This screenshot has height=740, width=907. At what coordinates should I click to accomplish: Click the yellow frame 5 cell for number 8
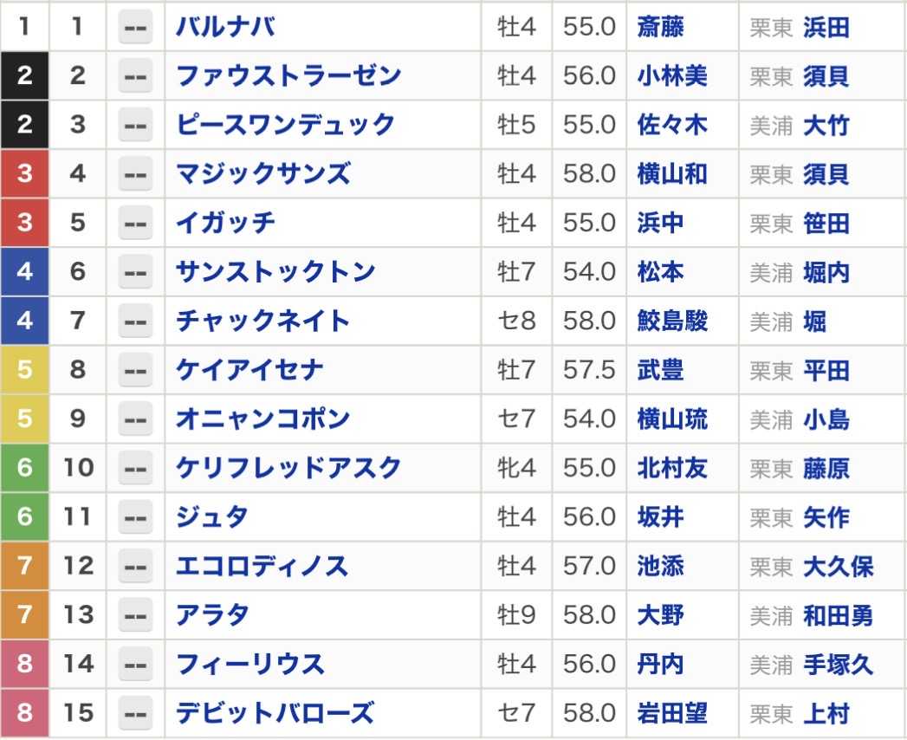[24, 370]
